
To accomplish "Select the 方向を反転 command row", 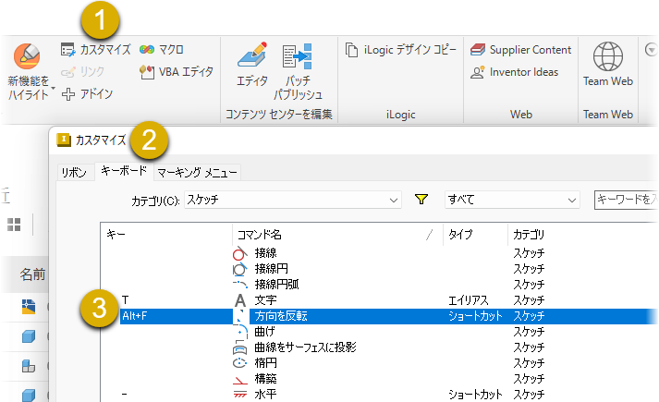I will (389, 316).
